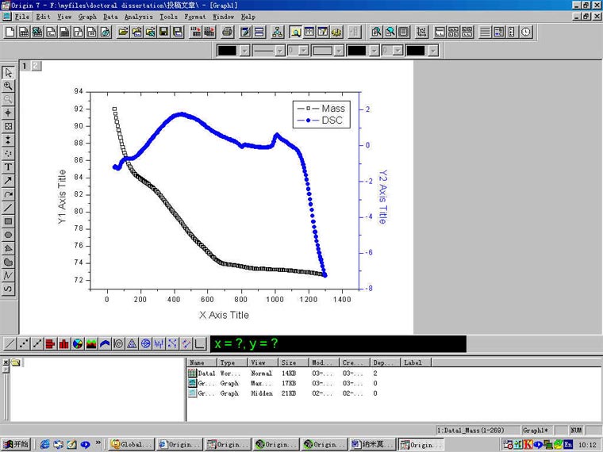Screen dimensions: 603x452
Task: Select the Curved Arrow tool
Action: [x=8, y=194]
